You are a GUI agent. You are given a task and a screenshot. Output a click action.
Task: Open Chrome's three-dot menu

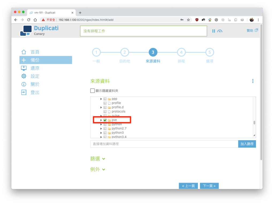coord(258,20)
